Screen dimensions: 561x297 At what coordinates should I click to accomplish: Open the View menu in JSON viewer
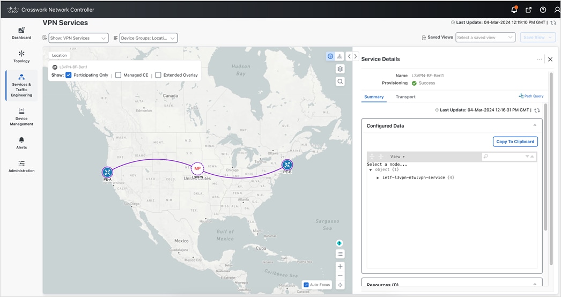(x=397, y=157)
